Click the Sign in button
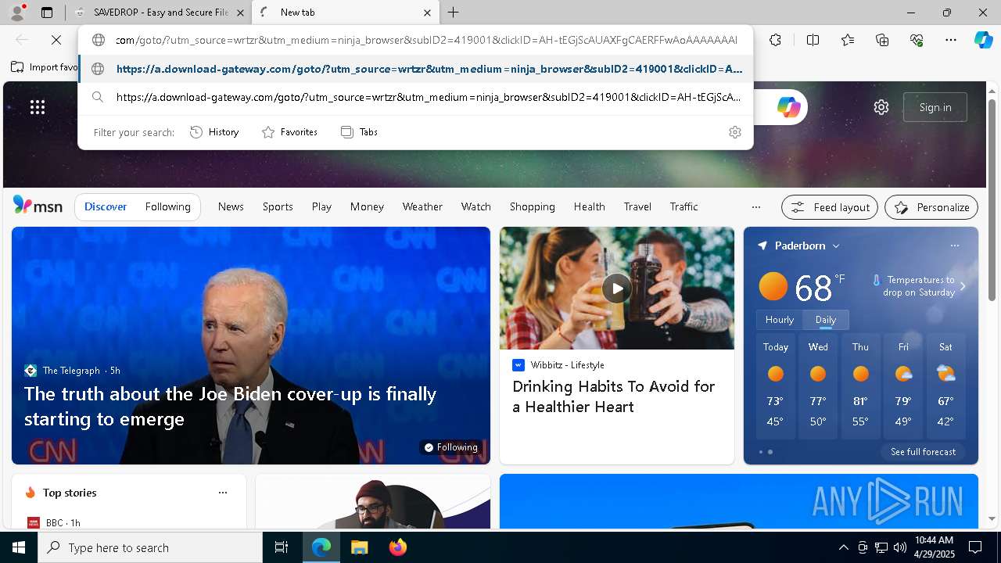1001x563 pixels. (935, 107)
